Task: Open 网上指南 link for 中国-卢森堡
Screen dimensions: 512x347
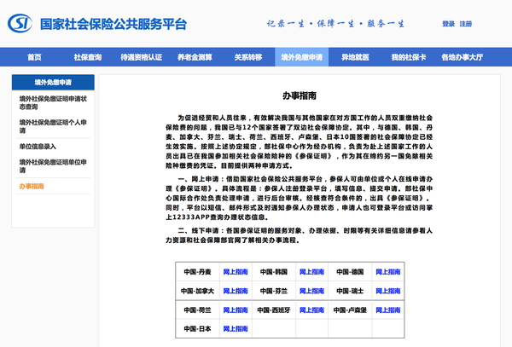Action: [x=388, y=310]
